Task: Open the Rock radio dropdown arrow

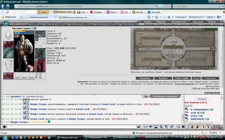Action: (x=87, y=12)
